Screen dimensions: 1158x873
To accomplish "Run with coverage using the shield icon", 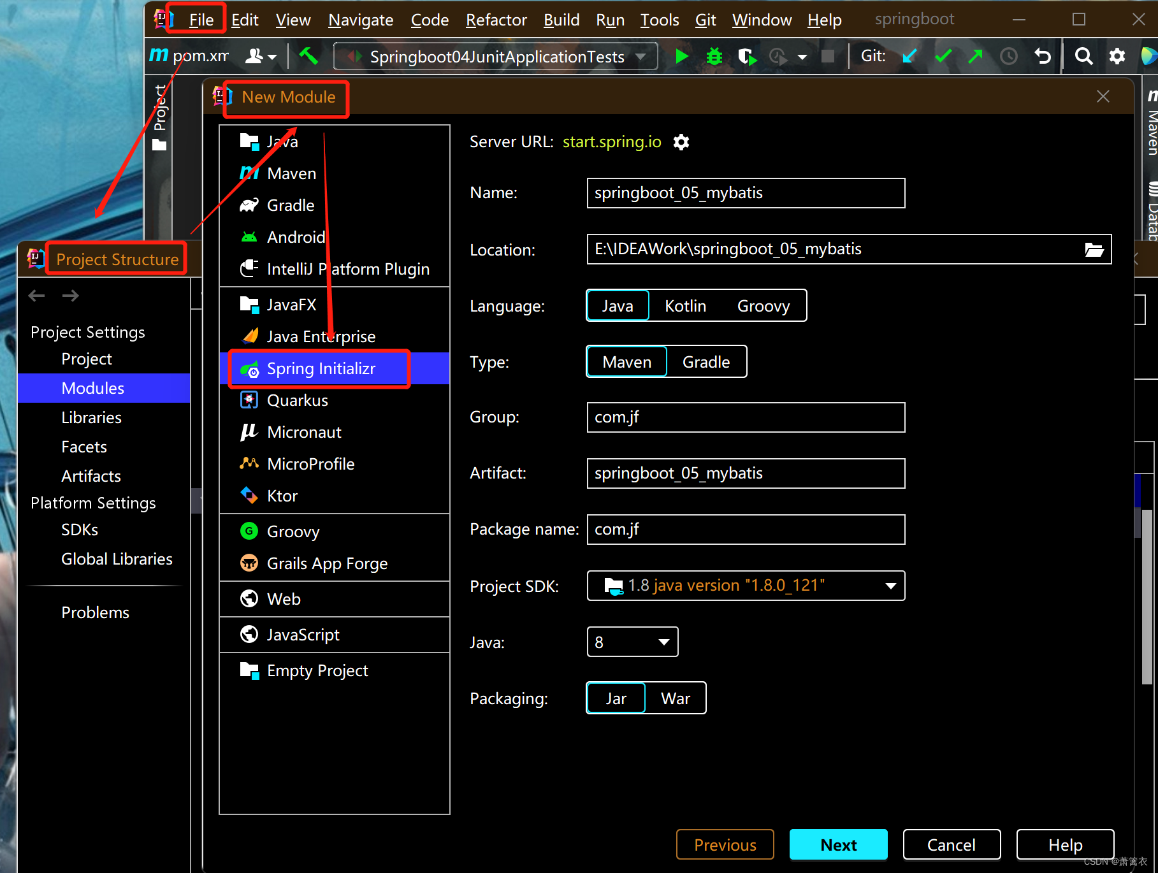I will click(746, 56).
